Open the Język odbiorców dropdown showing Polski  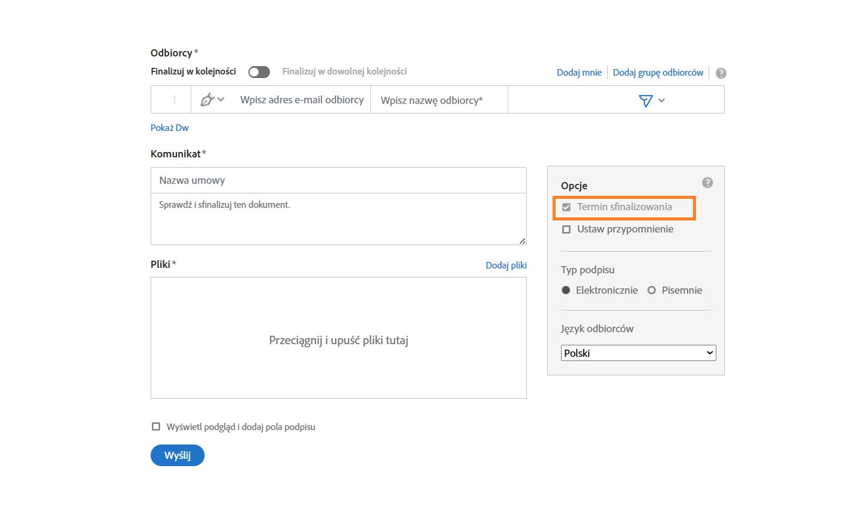pos(638,353)
